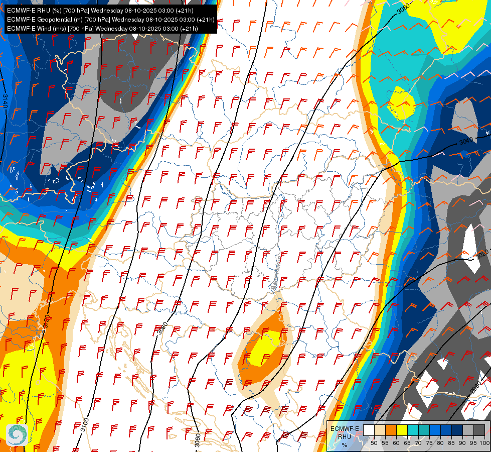This screenshot has height=452, width=491.
Task: Select the dark gray 95–100 legend swatch
Action: 479,430
